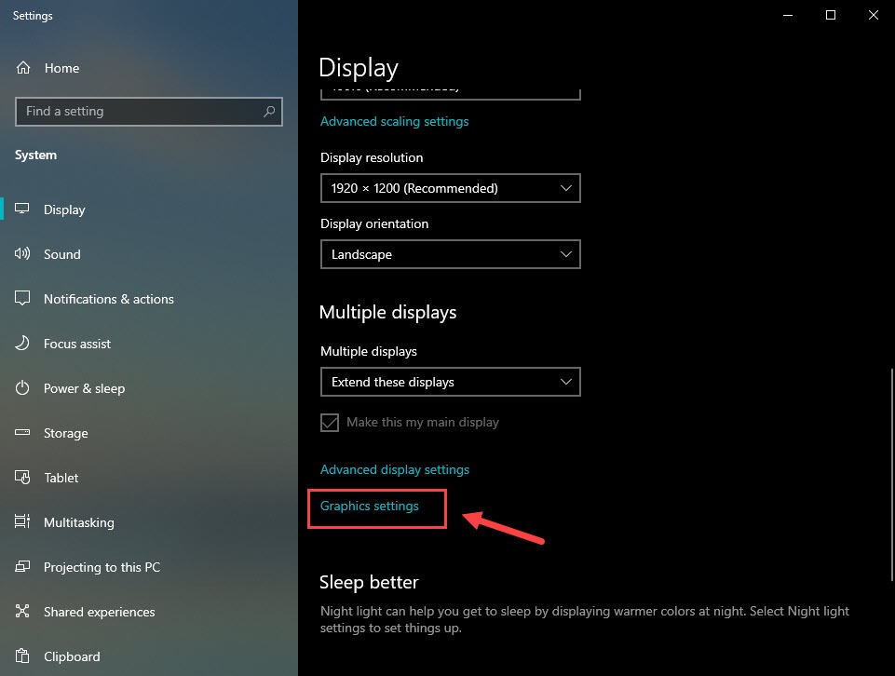Click the Multiple displays heading

[x=387, y=313]
